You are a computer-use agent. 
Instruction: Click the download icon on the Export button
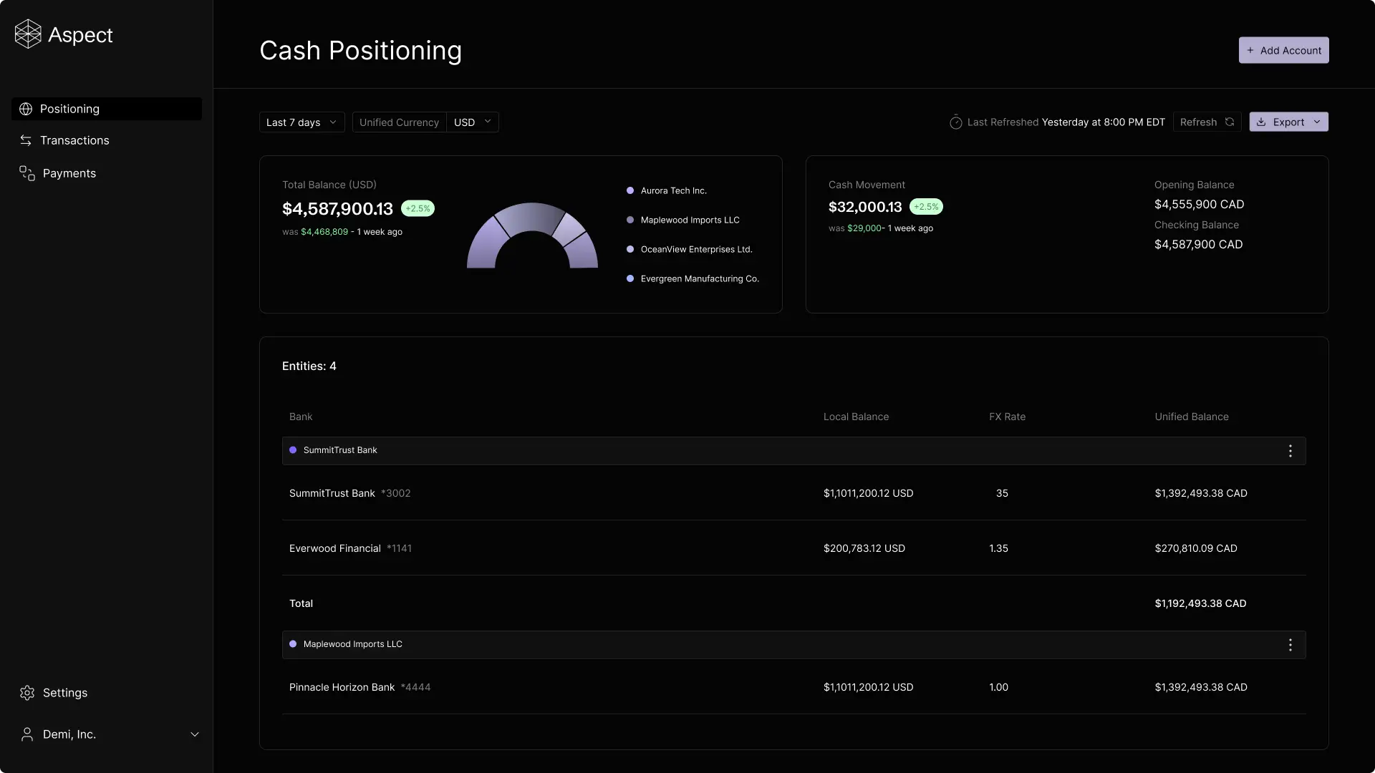click(1262, 122)
